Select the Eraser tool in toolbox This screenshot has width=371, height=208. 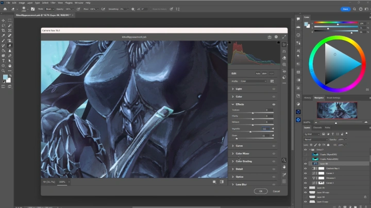tap(10, 46)
